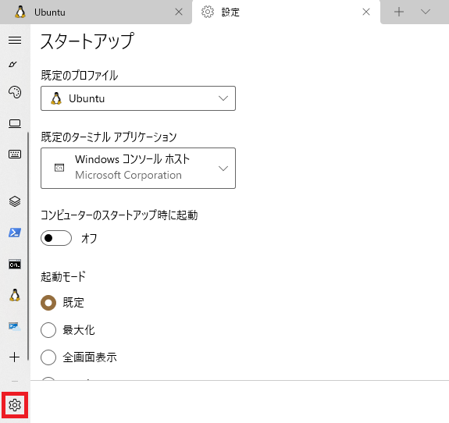The image size is (449, 423).
Task: Click the sidebar vertical scrollbar
Action: click(x=28, y=246)
